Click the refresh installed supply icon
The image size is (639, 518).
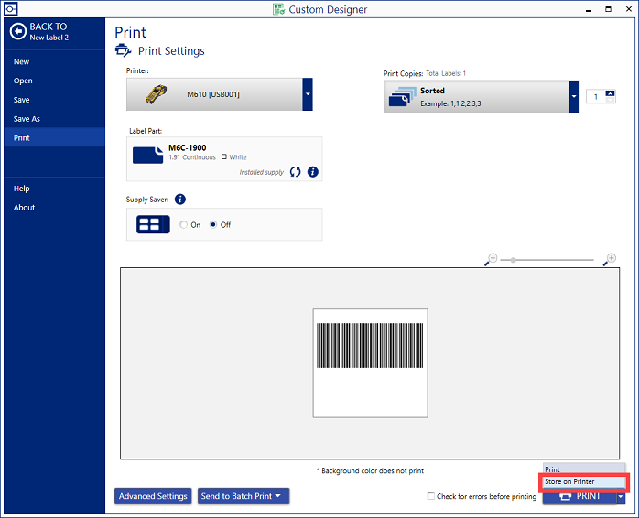click(295, 171)
